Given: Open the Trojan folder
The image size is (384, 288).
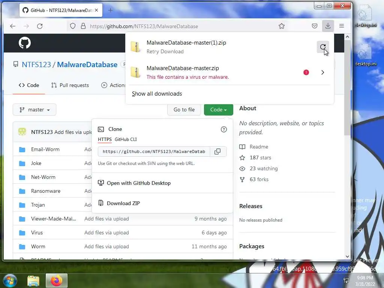Looking at the screenshot, I should point(38,205).
